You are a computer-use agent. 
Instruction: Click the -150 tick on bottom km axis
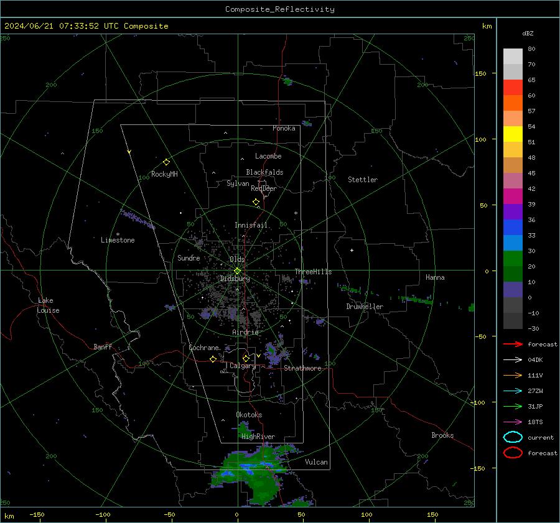point(37,514)
